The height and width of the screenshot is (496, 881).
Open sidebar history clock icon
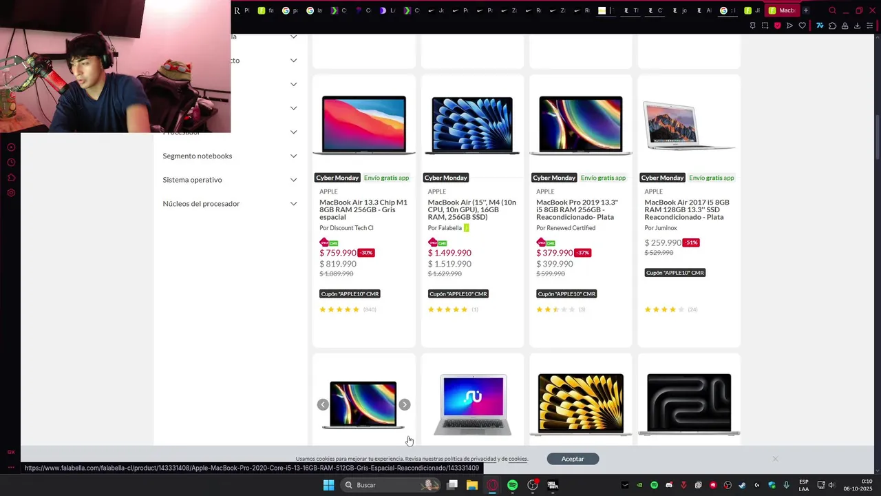(x=11, y=163)
